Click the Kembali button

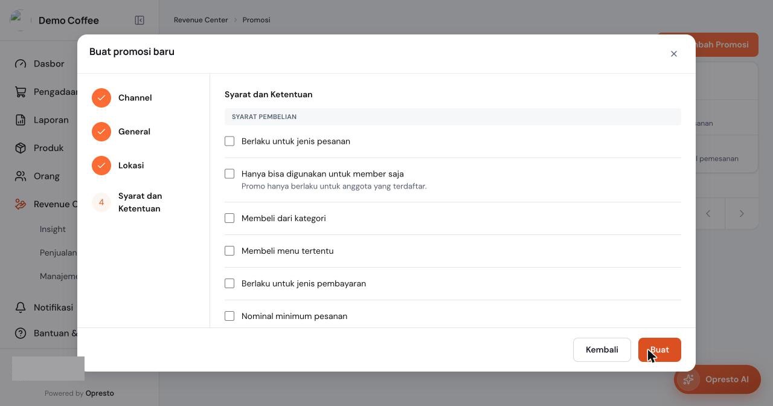point(602,350)
